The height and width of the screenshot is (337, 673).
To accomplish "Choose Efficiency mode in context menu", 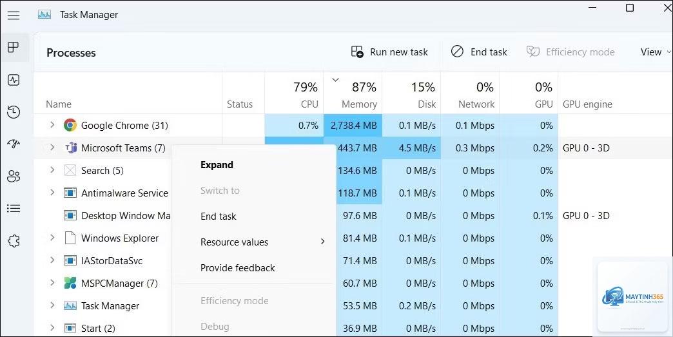I will point(253,301).
